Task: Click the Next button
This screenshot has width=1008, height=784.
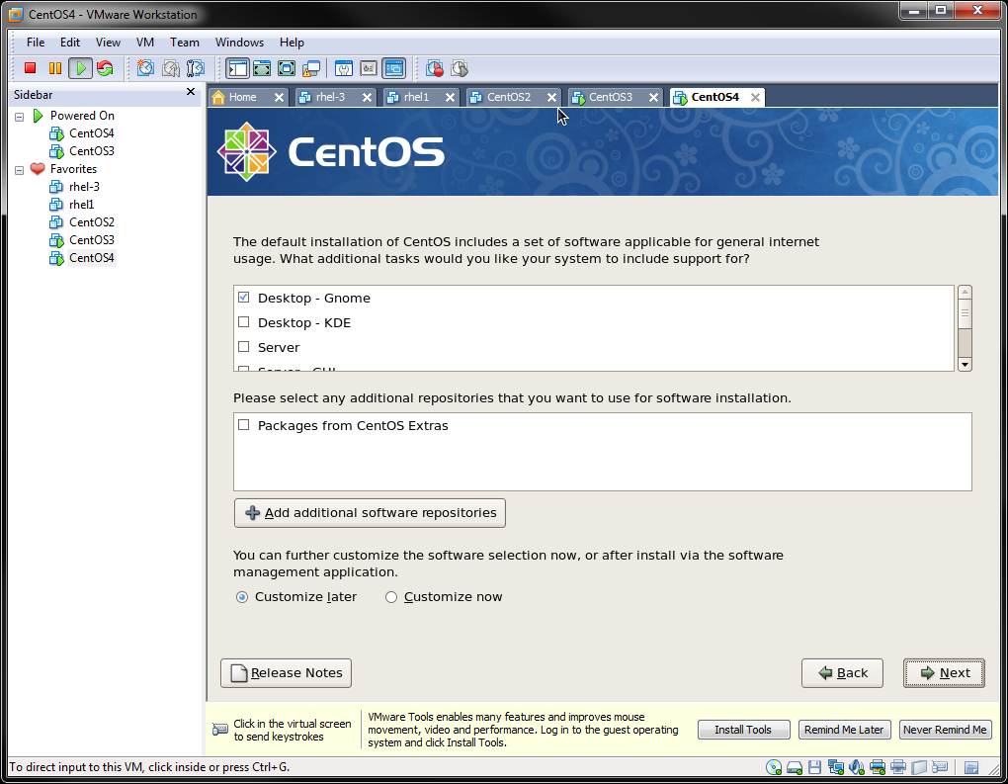Action: click(944, 672)
